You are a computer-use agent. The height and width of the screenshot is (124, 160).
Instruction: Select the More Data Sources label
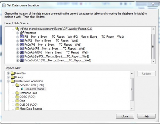31,109
